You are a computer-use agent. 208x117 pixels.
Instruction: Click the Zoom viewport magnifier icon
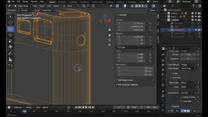(110, 30)
